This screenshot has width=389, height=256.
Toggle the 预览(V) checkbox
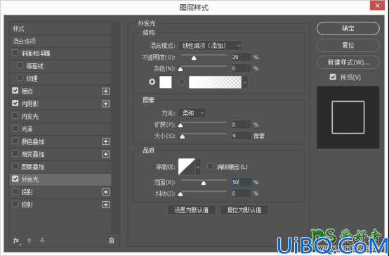pos(333,77)
